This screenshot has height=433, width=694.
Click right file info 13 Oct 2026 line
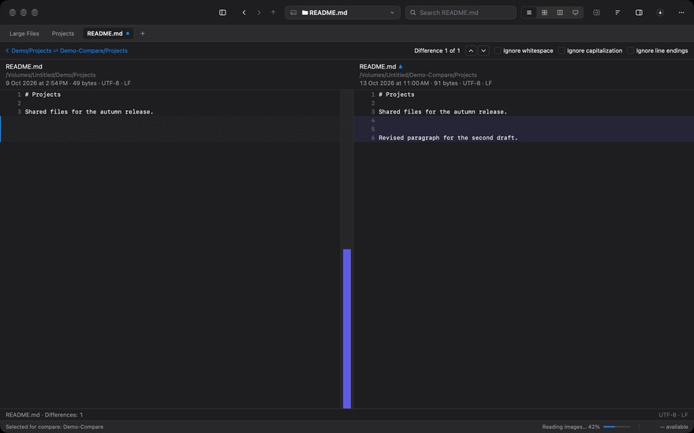pos(425,83)
